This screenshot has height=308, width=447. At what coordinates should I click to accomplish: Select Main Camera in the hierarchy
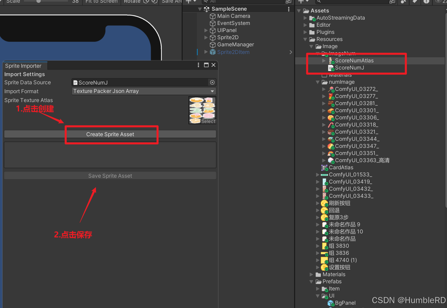(234, 16)
